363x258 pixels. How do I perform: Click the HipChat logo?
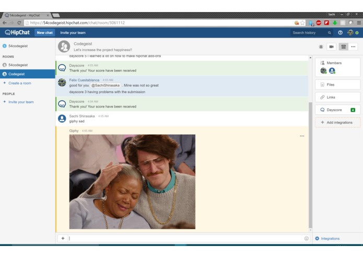[17, 32]
